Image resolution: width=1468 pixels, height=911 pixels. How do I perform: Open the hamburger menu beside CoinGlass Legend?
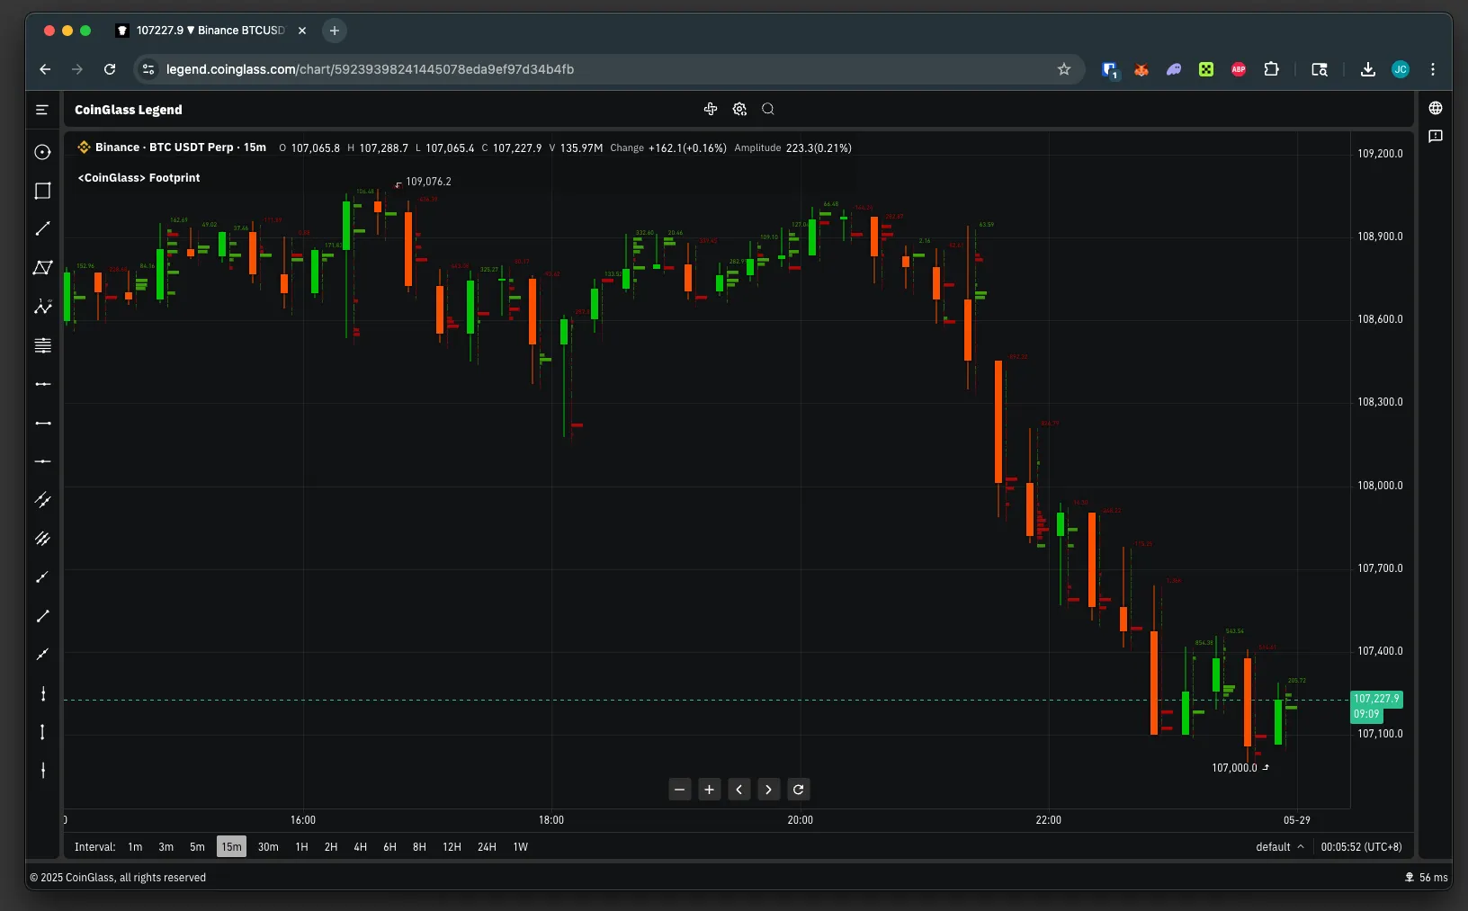click(41, 110)
